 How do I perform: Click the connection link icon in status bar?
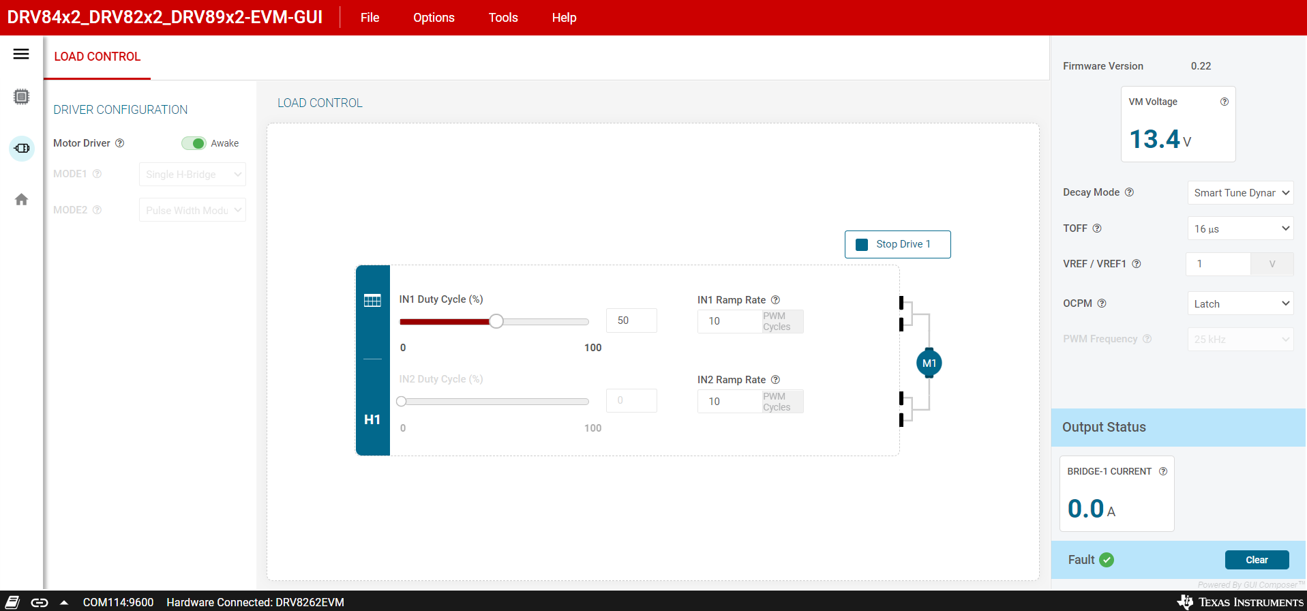click(x=40, y=602)
